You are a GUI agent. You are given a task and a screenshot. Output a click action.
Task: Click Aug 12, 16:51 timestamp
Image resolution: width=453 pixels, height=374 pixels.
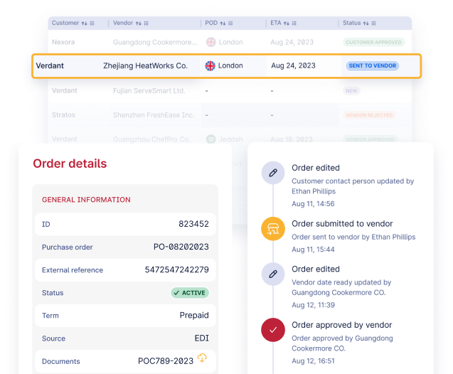(x=313, y=361)
